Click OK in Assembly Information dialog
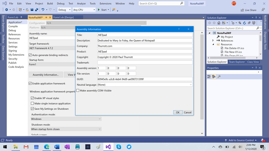Image resolution: width=269 pixels, height=151 pixels. click(178, 112)
